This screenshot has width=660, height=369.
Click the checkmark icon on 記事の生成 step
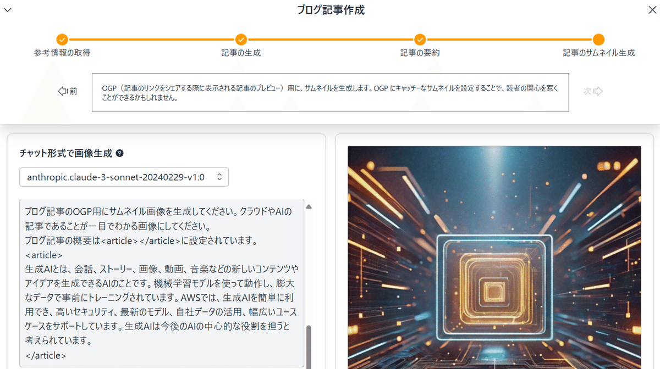pos(241,40)
